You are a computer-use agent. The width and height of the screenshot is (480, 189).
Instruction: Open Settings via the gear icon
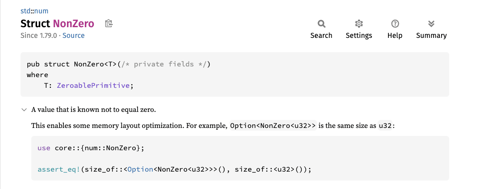click(359, 24)
